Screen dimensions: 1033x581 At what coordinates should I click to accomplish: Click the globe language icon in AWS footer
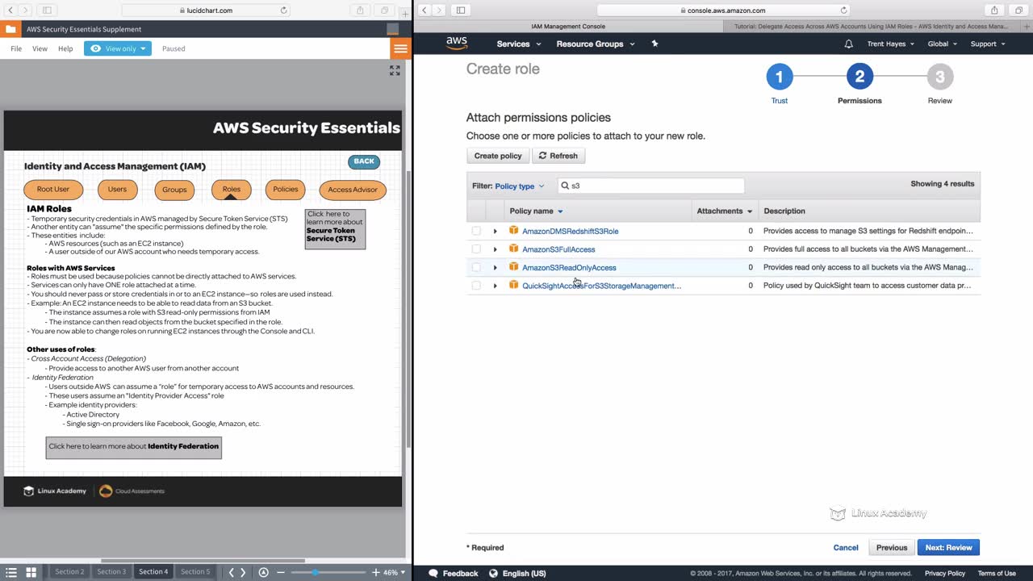coord(495,573)
